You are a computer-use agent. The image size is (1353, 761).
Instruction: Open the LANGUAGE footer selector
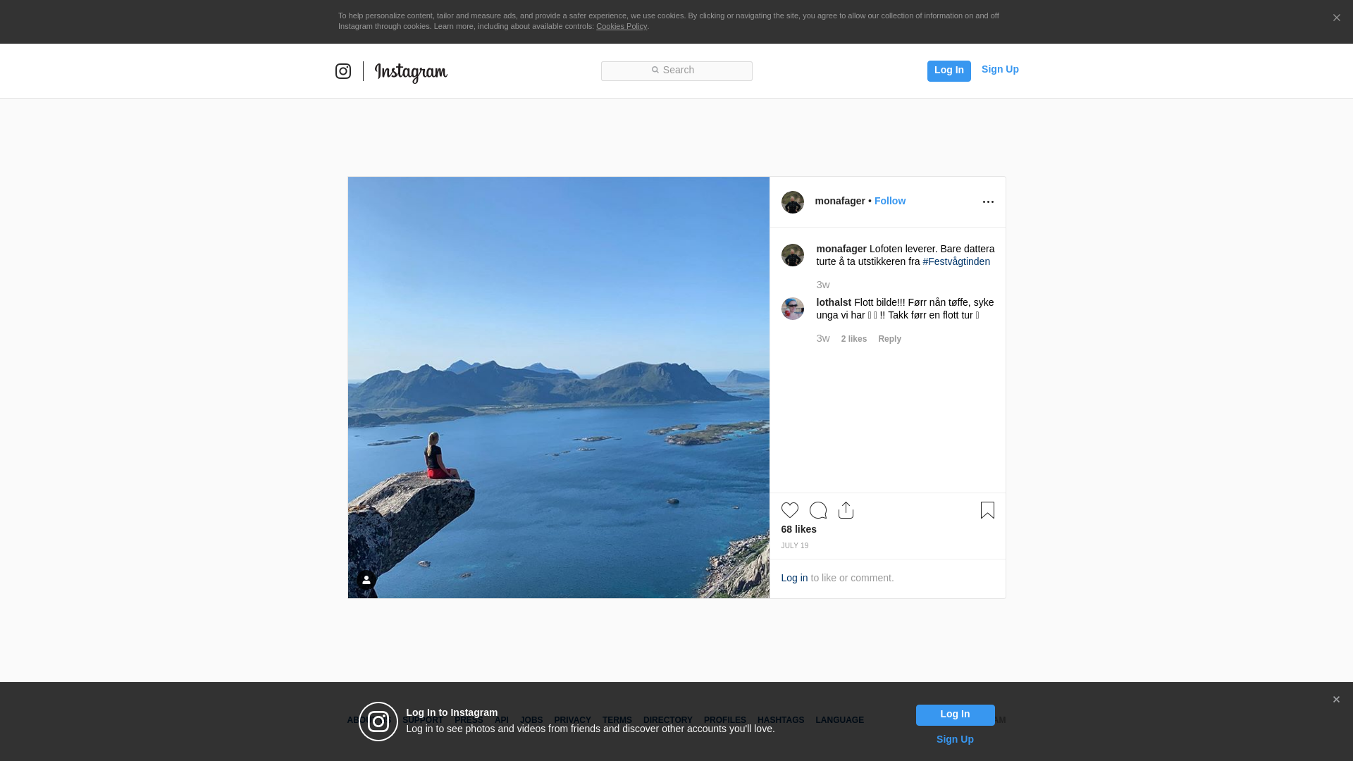click(839, 720)
